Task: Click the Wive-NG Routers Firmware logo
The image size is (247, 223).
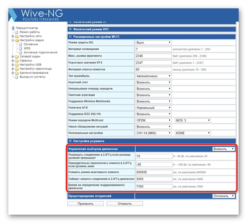Action: pyautogui.click(x=36, y=15)
